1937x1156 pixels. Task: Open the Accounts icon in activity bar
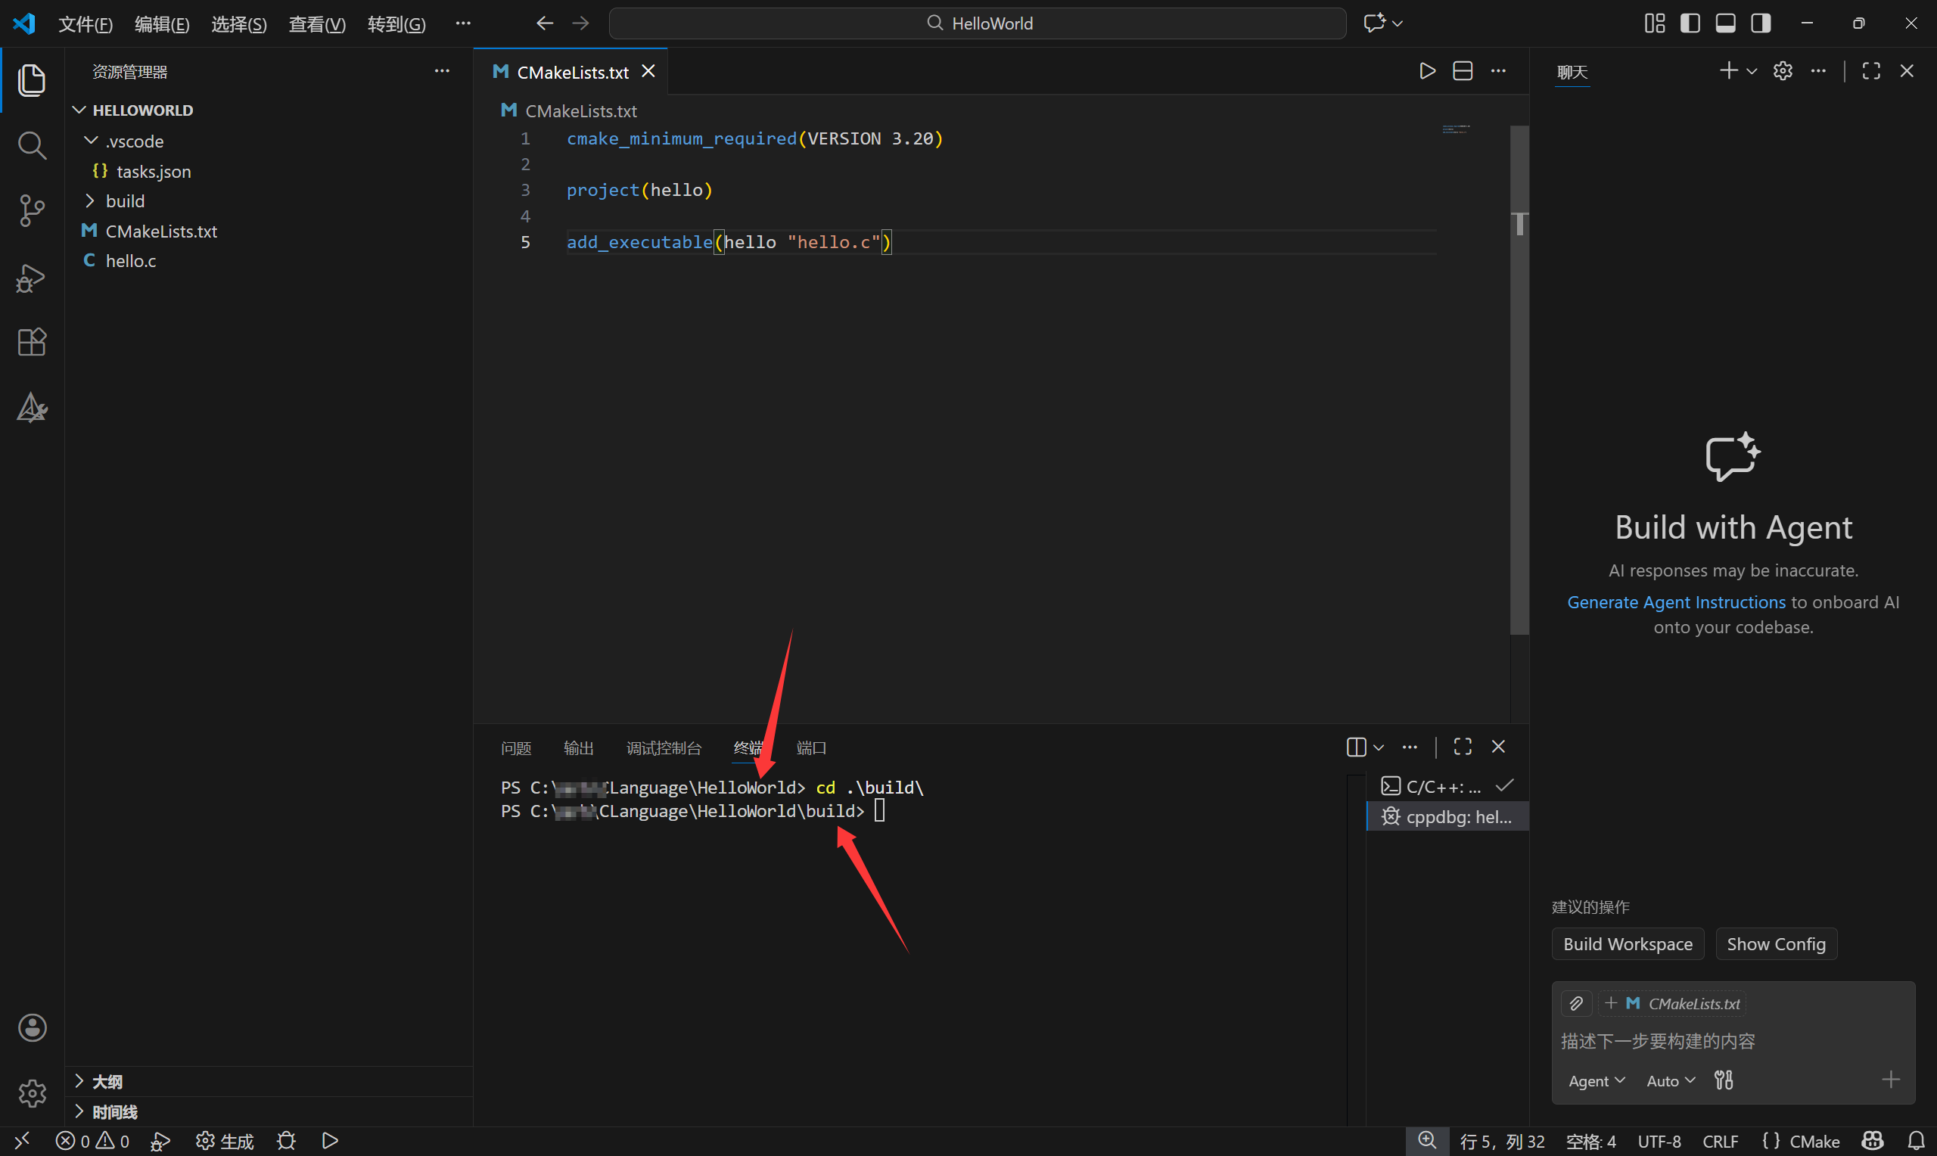point(32,1027)
